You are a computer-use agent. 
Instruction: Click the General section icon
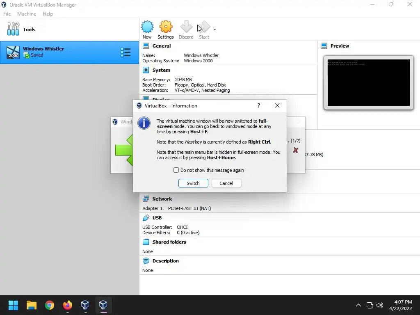coord(146,46)
